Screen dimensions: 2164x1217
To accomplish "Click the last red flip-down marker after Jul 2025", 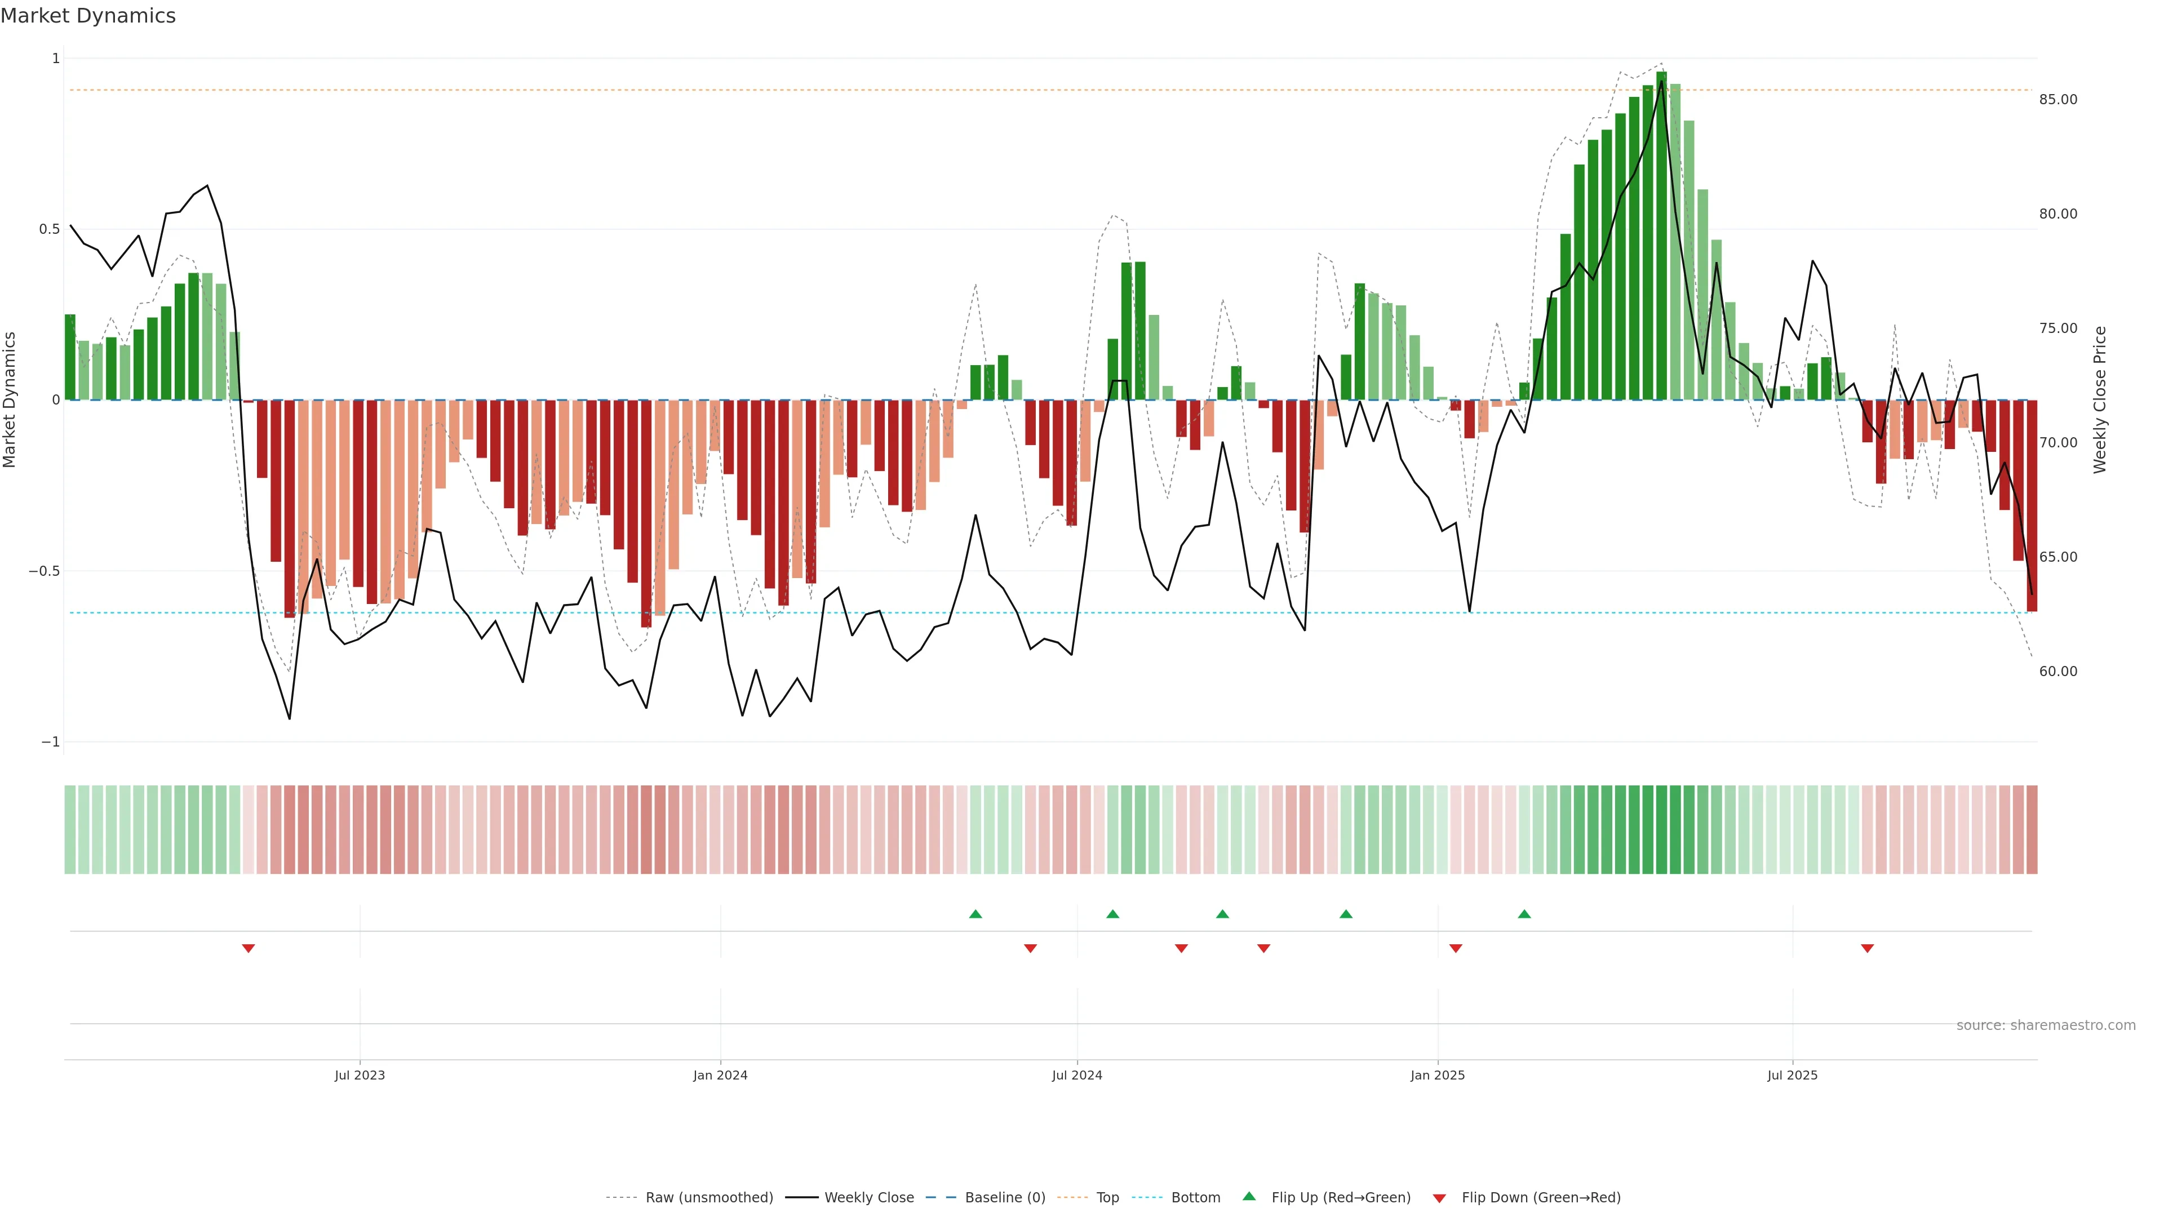I will click(1868, 948).
